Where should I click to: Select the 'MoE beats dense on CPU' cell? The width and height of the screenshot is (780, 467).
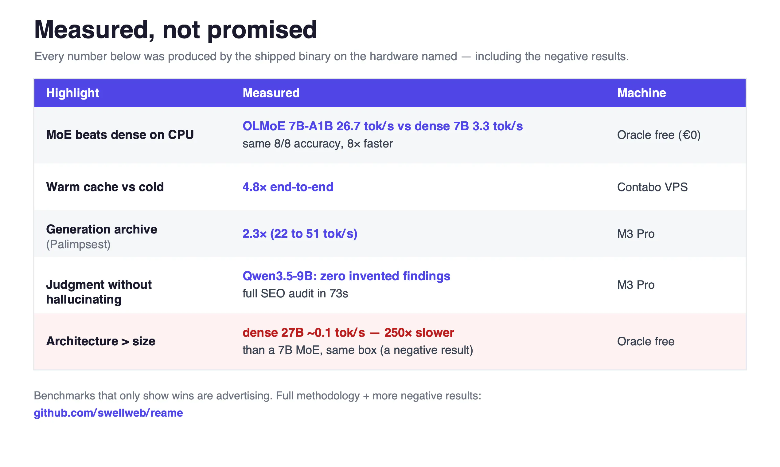120,135
